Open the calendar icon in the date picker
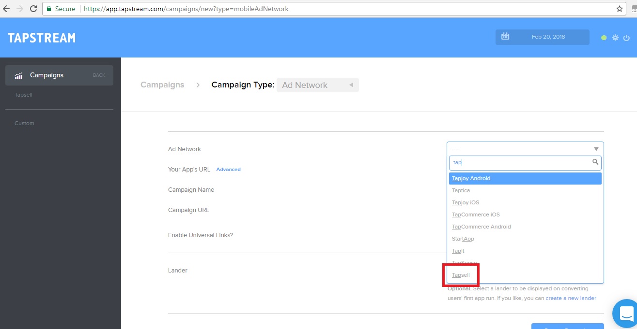The image size is (637, 329). coord(505,37)
